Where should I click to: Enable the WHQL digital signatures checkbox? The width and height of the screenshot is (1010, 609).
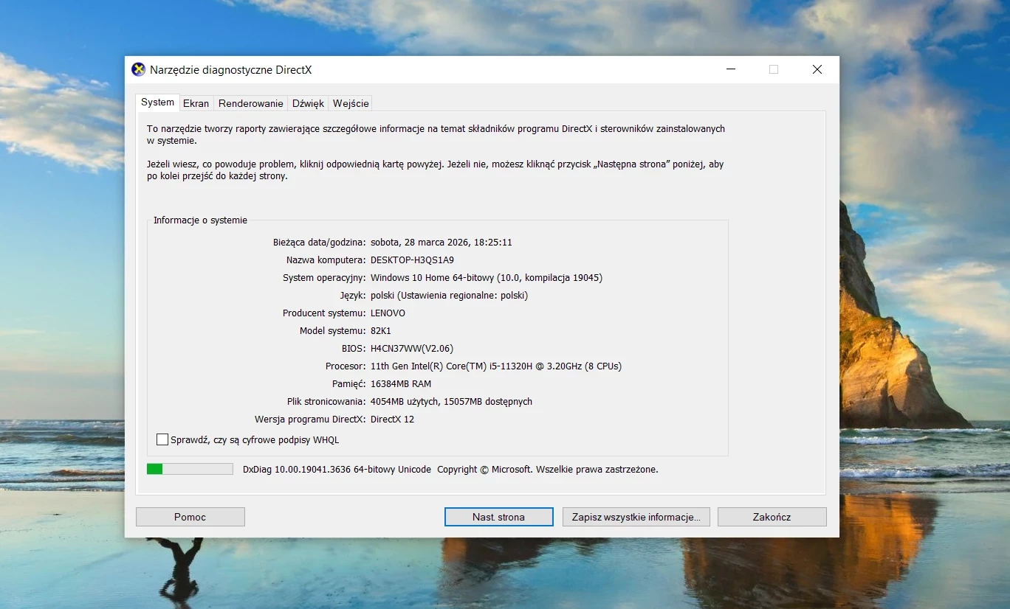[162, 439]
